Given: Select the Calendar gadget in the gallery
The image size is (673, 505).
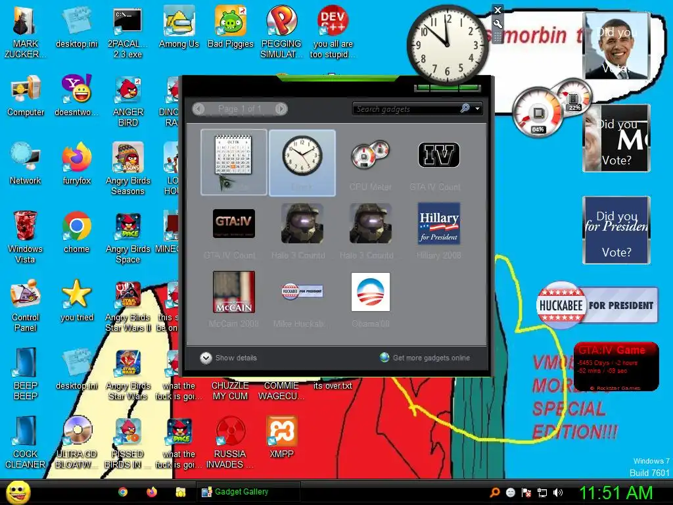Looking at the screenshot, I should 234,162.
